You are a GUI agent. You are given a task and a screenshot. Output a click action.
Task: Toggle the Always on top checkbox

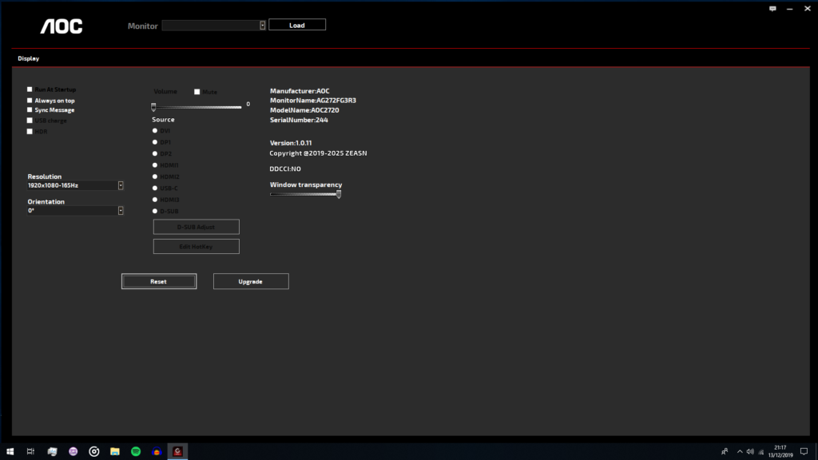pyautogui.click(x=30, y=101)
